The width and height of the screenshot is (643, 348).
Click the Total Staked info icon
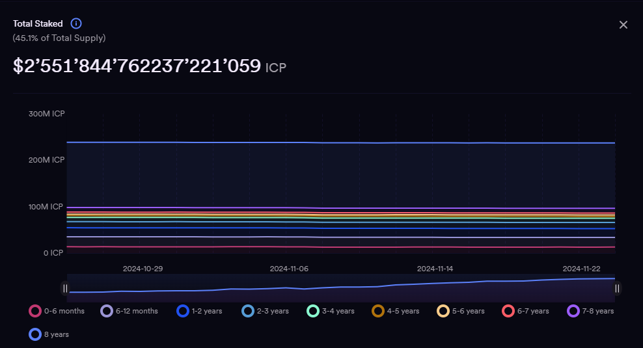point(76,23)
